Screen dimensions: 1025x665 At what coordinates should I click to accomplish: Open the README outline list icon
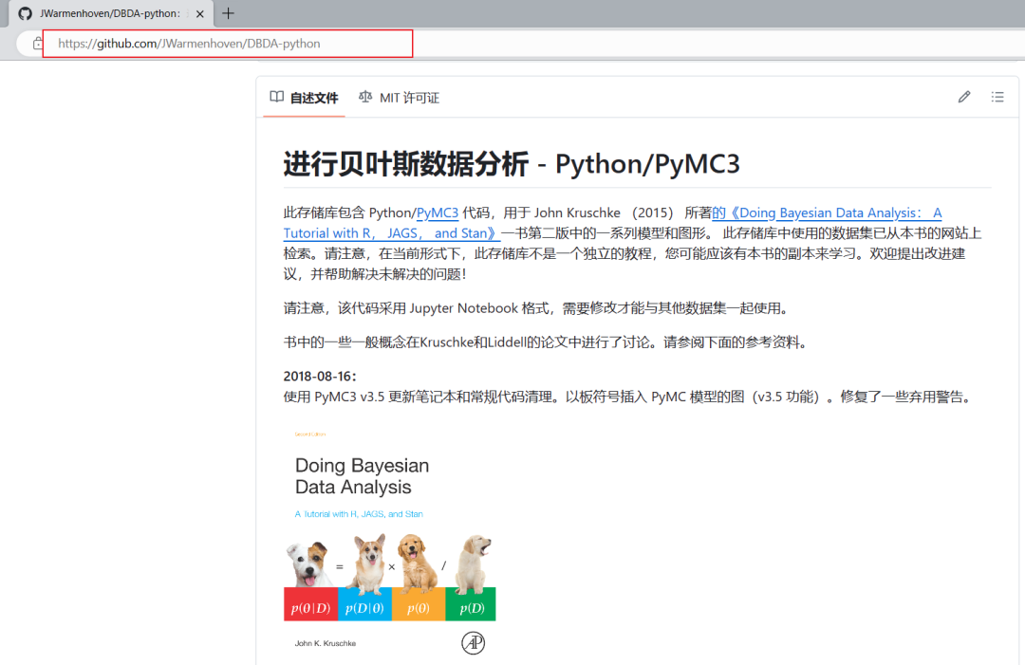(997, 98)
